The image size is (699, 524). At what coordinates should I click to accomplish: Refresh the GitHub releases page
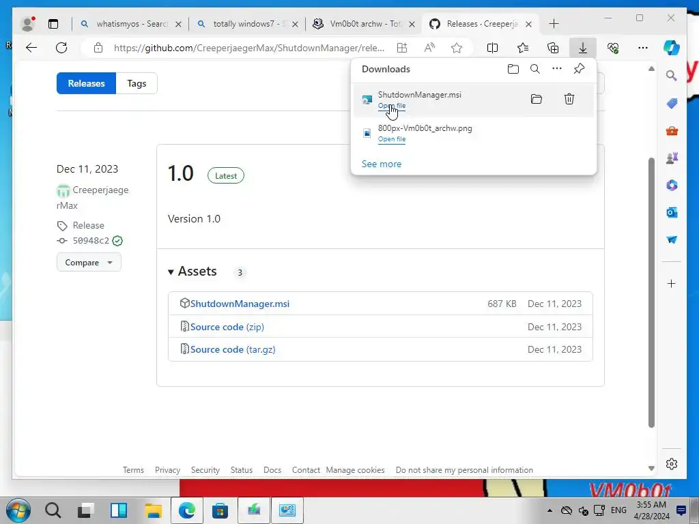(x=61, y=48)
